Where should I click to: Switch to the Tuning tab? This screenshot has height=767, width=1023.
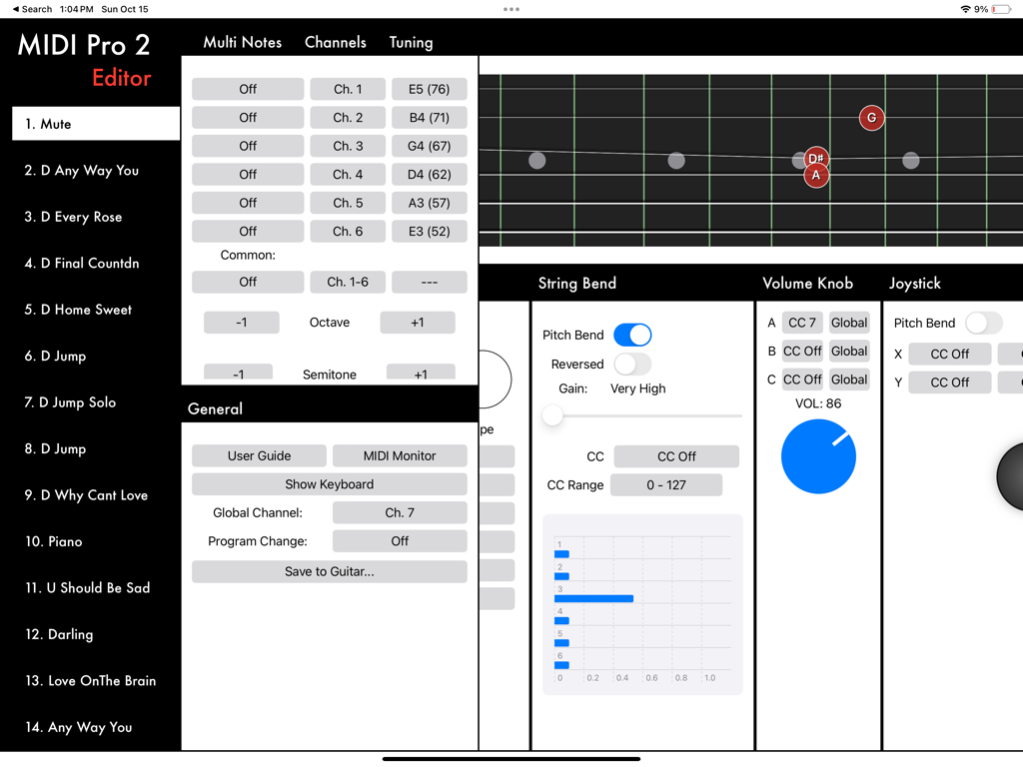tap(411, 43)
